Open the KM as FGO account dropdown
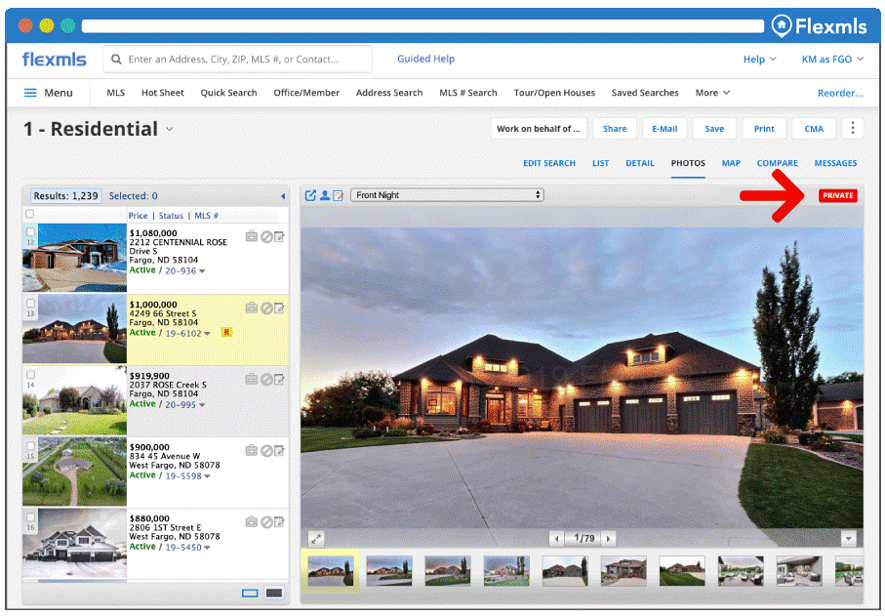Image resolution: width=885 pixels, height=616 pixels. [832, 60]
